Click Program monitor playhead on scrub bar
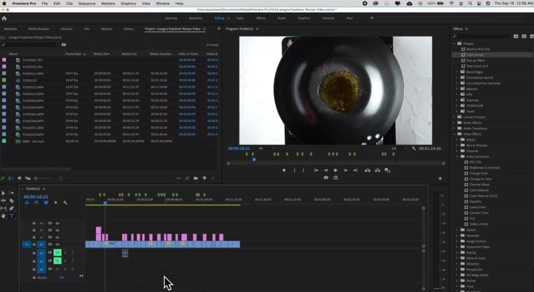534x292 pixels. click(254, 159)
